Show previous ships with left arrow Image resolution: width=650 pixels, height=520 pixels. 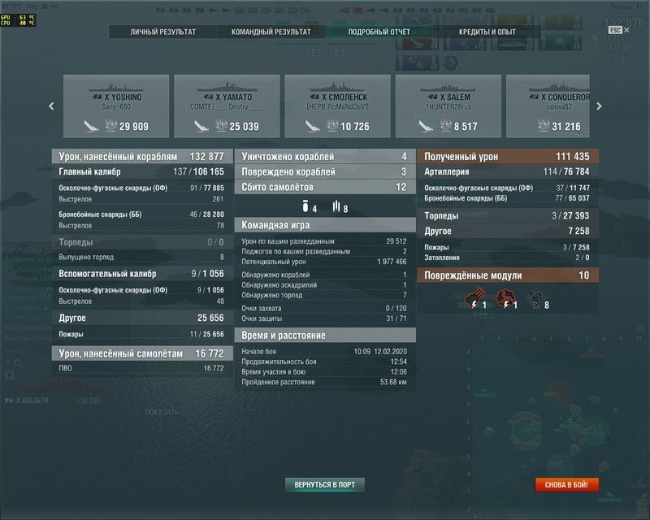51,106
